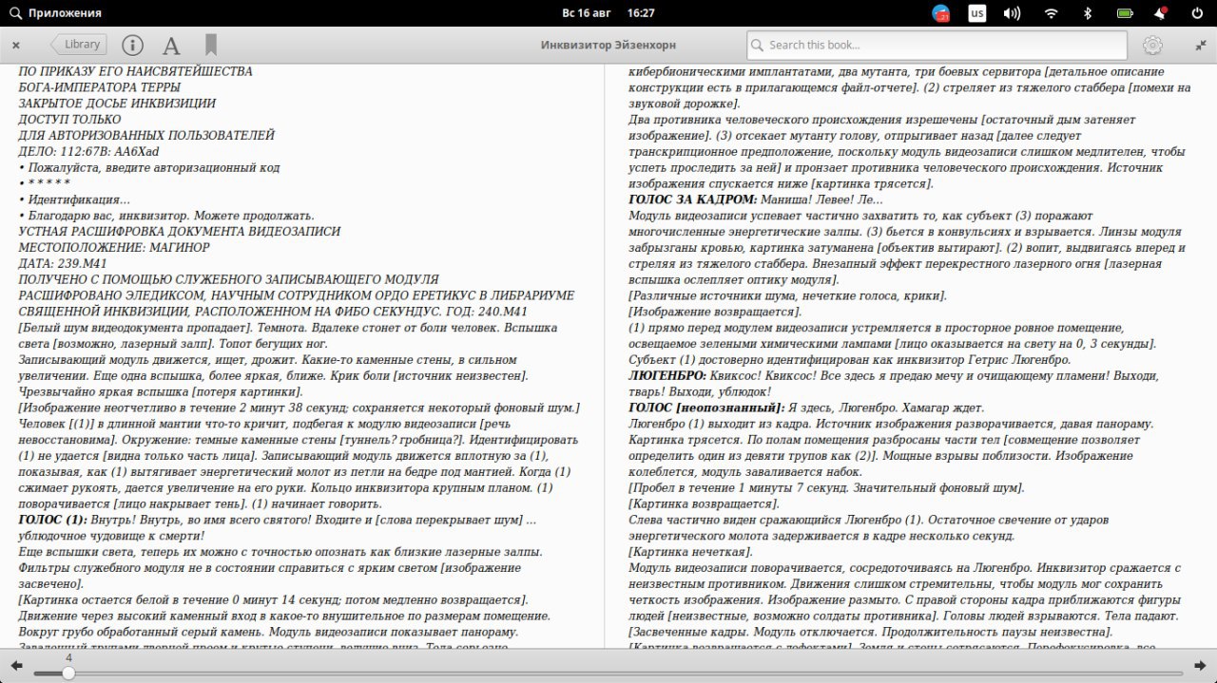The width and height of the screenshot is (1217, 683).
Task: Click the progress slider track middle
Action: point(608,674)
